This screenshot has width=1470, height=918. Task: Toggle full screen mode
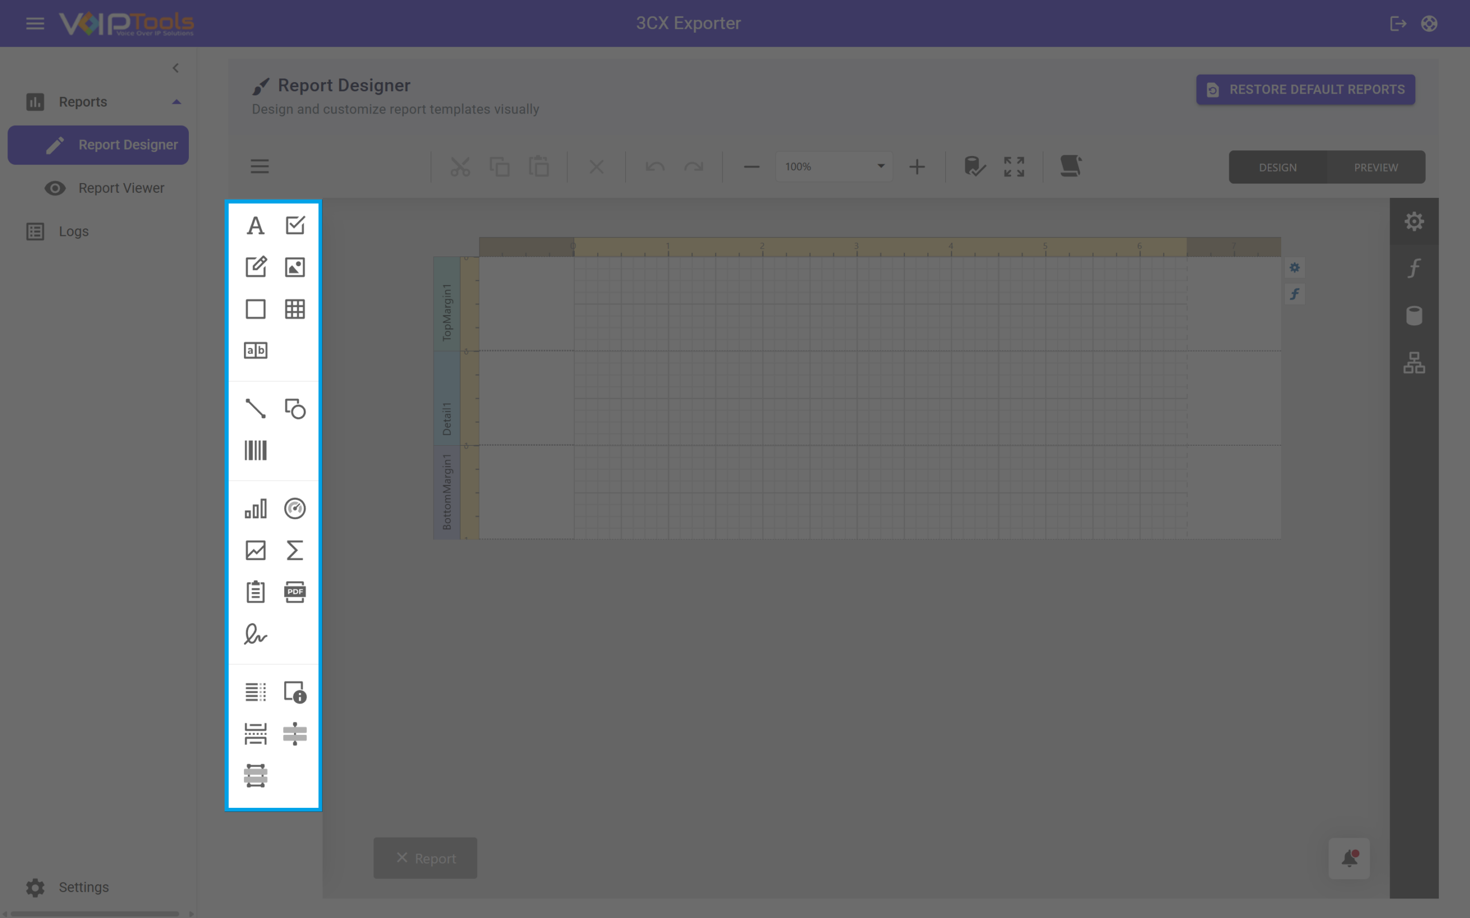(1014, 166)
